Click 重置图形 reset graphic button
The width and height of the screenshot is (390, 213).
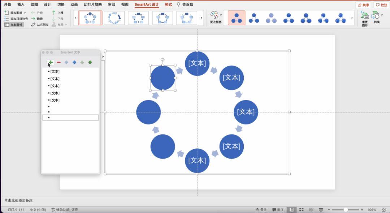coord(365,19)
